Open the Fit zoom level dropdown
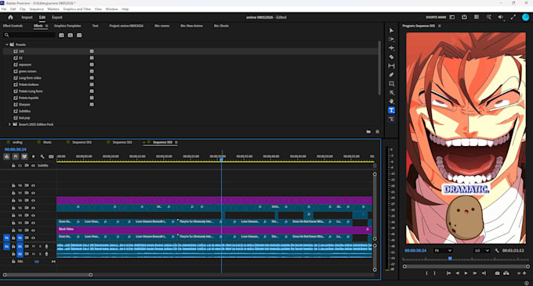The width and height of the screenshot is (533, 286). (x=443, y=250)
